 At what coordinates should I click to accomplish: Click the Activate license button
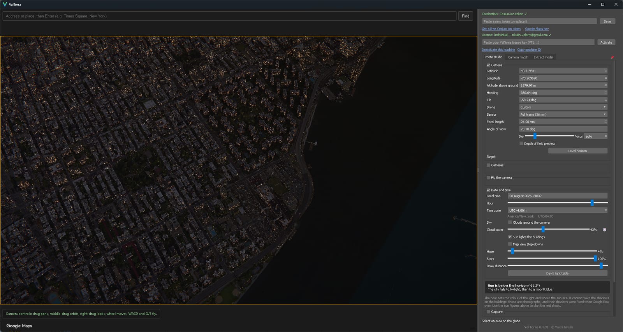pyautogui.click(x=606, y=42)
